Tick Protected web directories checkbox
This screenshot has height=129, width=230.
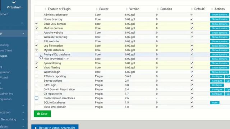[36, 98]
